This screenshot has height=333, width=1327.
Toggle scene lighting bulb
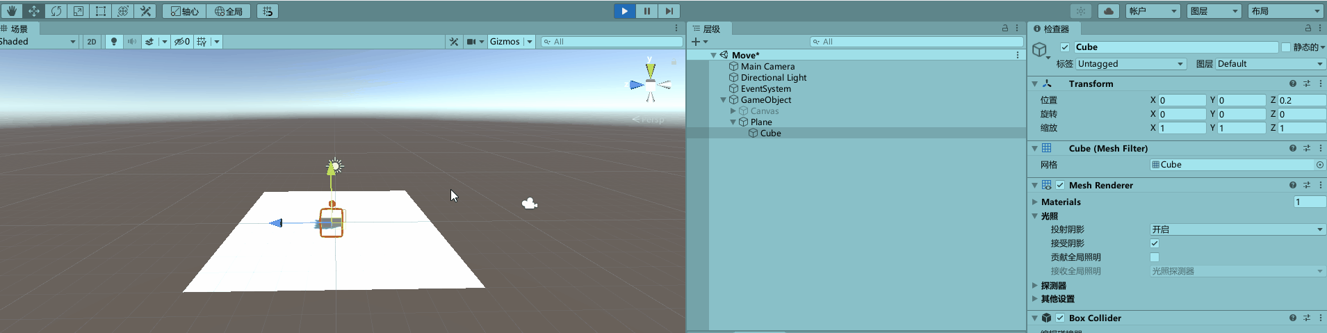[114, 42]
